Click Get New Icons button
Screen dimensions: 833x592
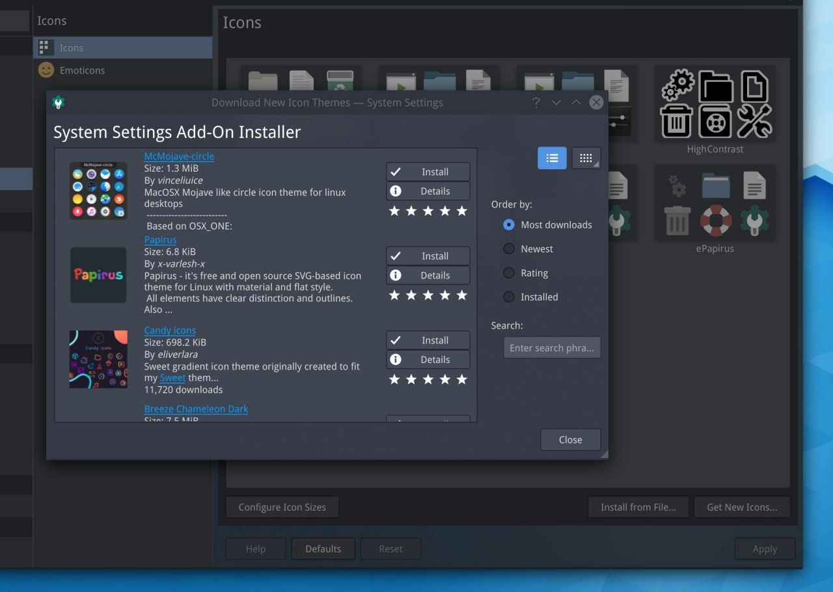tap(742, 507)
